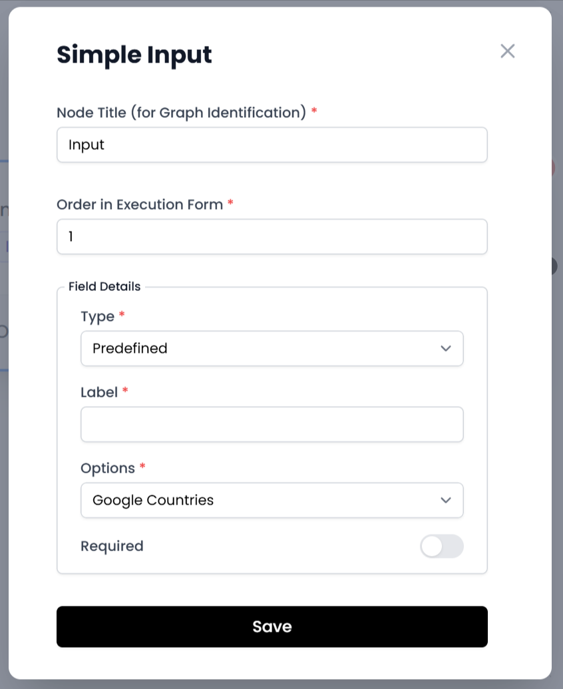563x689 pixels.
Task: Click the Simple Input heading text
Action: (134, 55)
